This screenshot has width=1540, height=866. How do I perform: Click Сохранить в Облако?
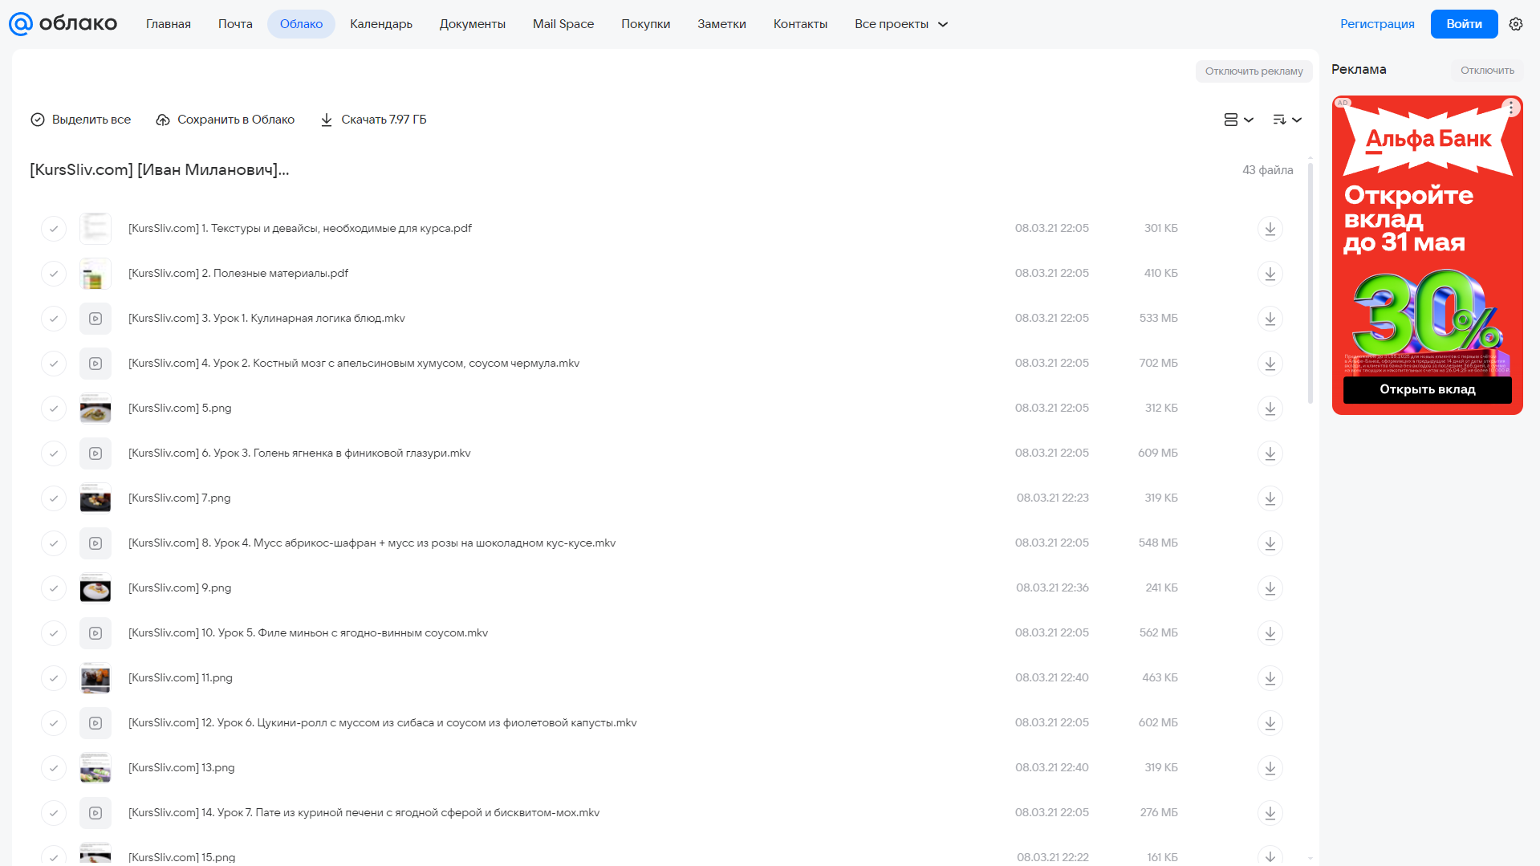click(225, 120)
